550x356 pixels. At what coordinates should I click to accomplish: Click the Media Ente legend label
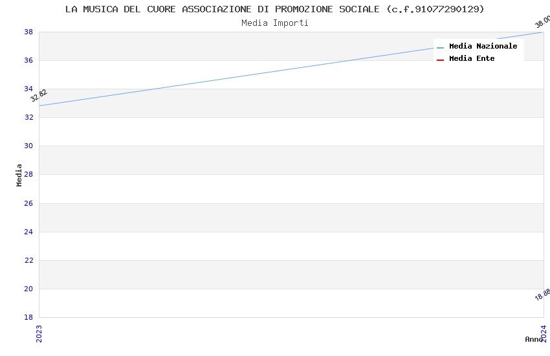pyautogui.click(x=472, y=59)
